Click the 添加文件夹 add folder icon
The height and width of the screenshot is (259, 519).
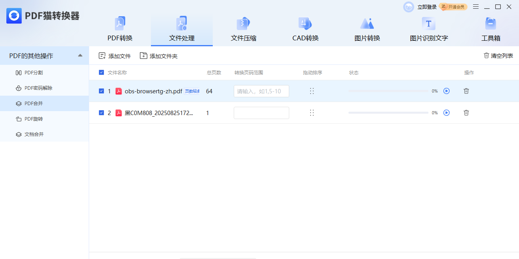[143, 56]
